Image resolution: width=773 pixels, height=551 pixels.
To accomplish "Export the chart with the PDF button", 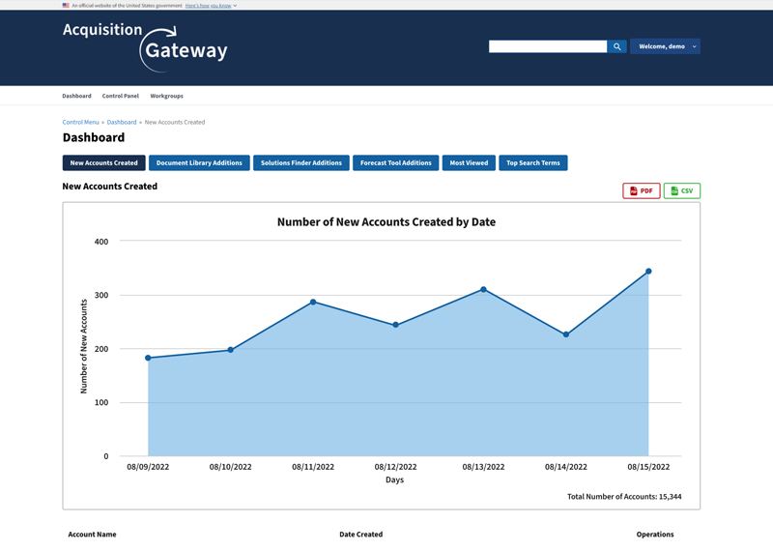I will point(641,191).
